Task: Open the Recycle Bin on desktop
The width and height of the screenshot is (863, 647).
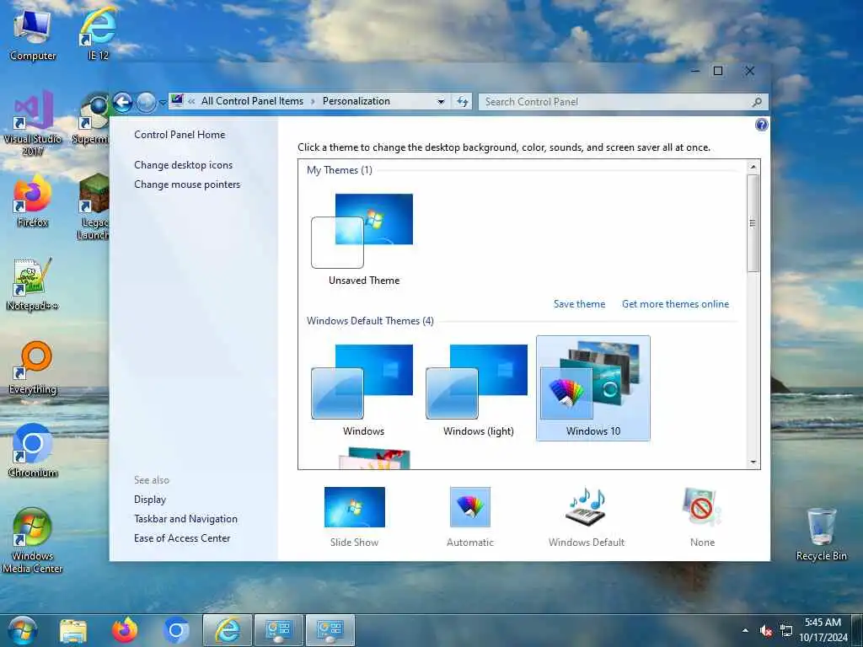Action: coord(821,534)
